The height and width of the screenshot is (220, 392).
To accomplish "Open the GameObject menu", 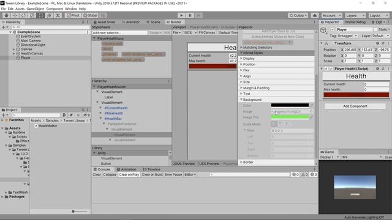I will pyautogui.click(x=36, y=9).
